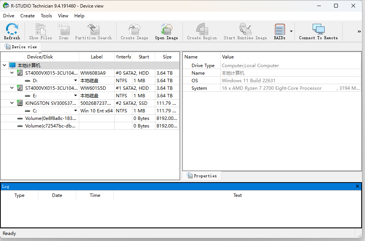Screen dimensions: 365x241
Task: Click the D: partition icon
Action: [x=28, y=81]
